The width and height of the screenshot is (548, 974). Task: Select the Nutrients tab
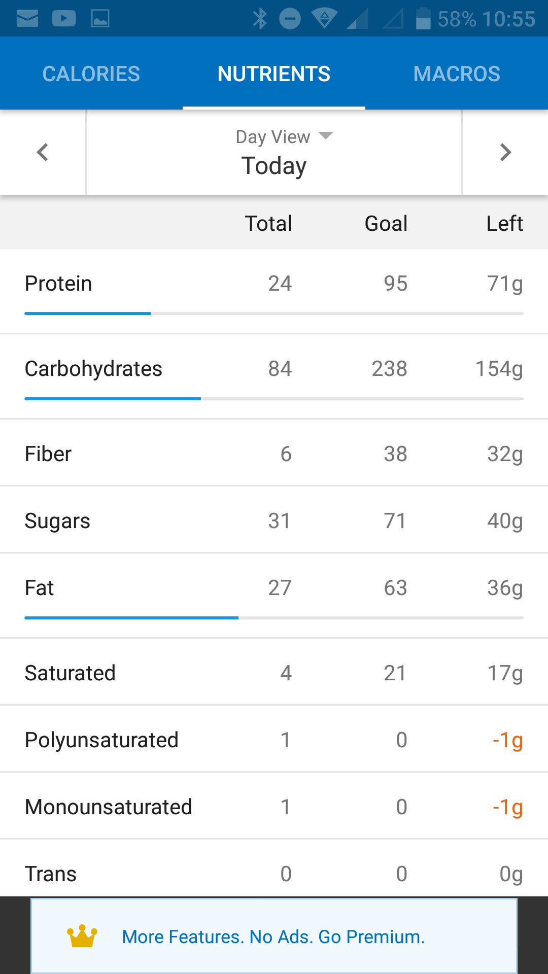pyautogui.click(x=274, y=74)
